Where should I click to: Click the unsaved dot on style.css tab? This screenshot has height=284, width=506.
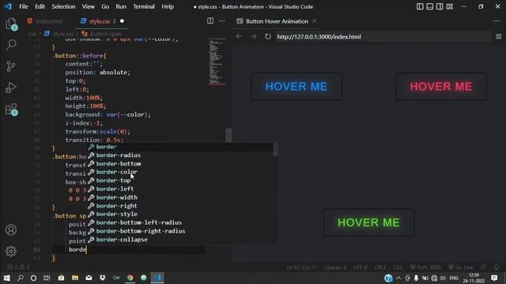[x=122, y=21]
